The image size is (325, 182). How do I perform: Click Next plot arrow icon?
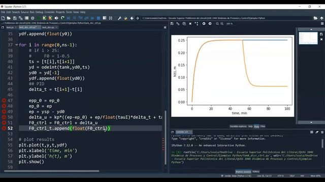click(210, 24)
